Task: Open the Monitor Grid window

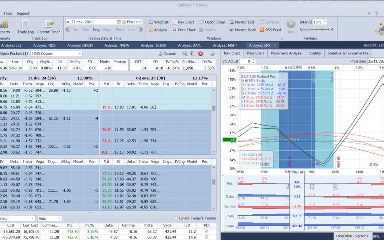Action: tap(241, 22)
